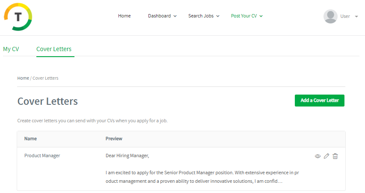Viewport: 365px width, 193px height.
Task: Click the cover letter preview text
Action: pos(205,177)
